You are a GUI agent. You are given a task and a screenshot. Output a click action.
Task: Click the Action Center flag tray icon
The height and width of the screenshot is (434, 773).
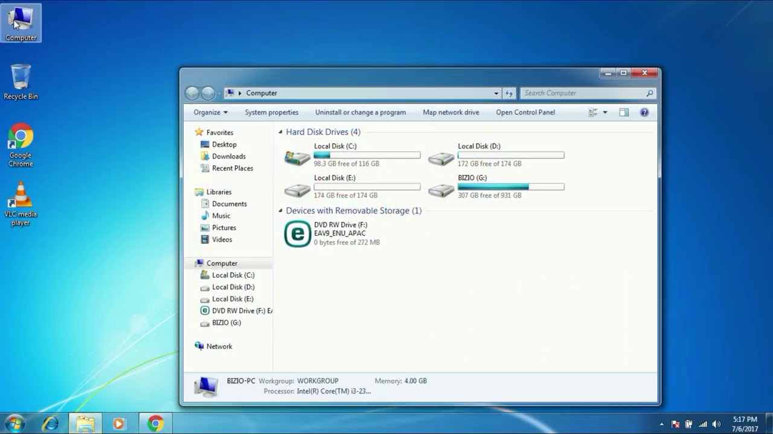click(x=676, y=424)
